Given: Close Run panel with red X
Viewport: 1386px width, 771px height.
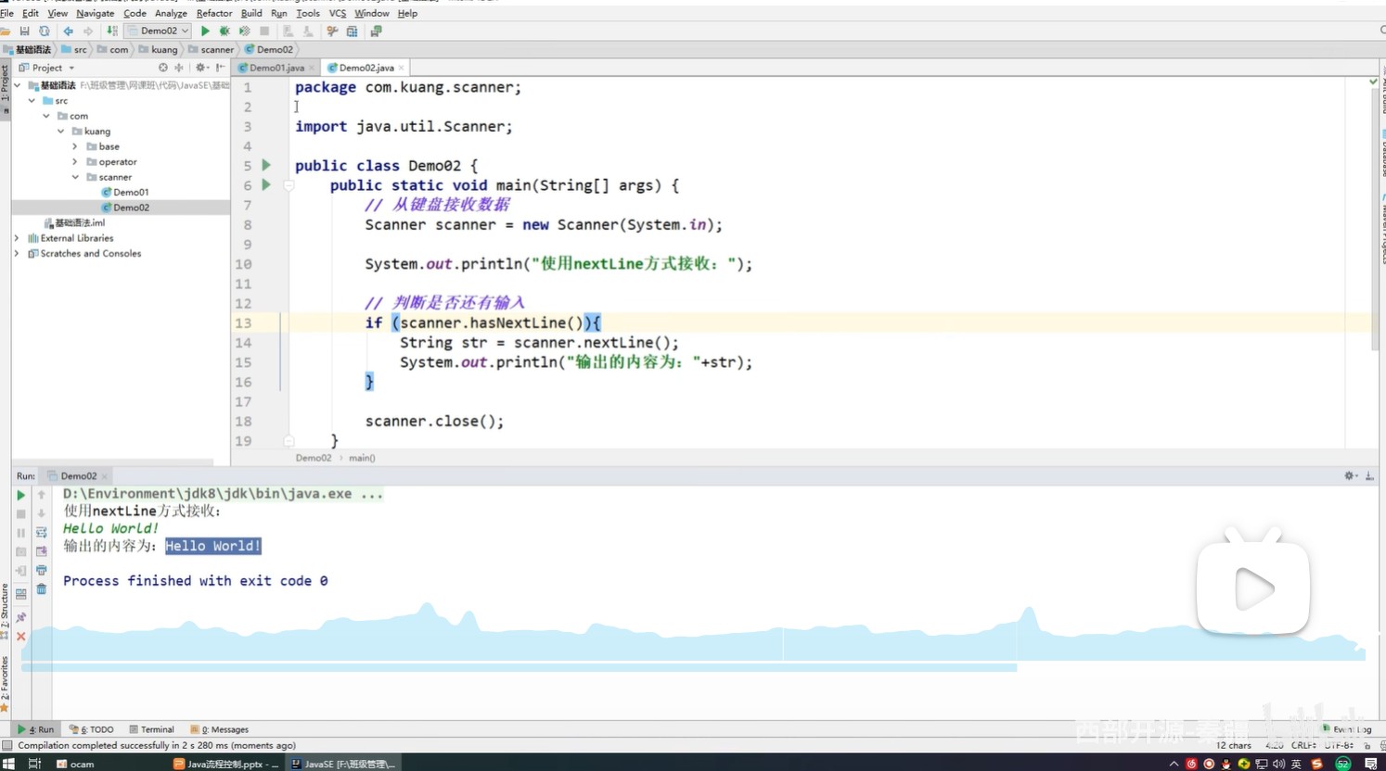Looking at the screenshot, I should coord(20,637).
